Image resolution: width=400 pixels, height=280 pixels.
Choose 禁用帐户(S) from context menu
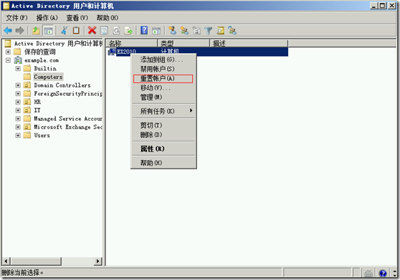pyautogui.click(x=163, y=69)
